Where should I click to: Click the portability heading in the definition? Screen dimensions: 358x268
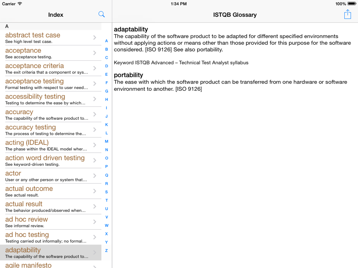(x=128, y=75)
